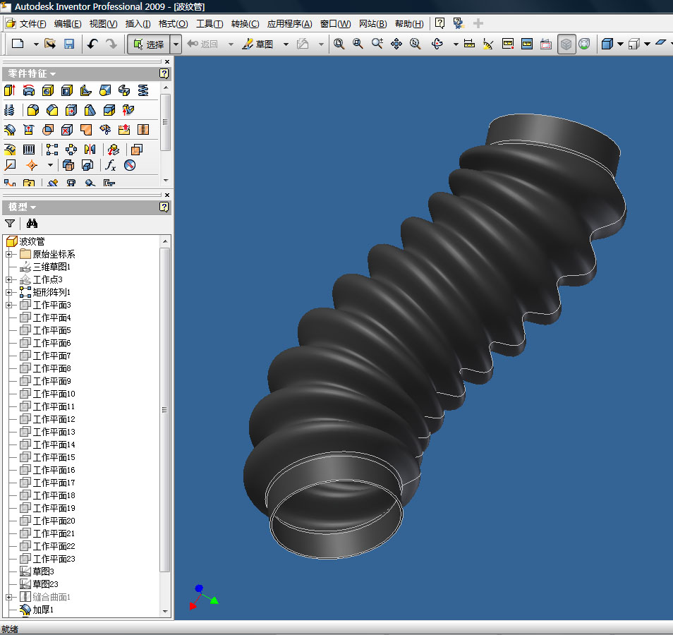Click the model browser vertical scrollbar
This screenshot has width=673, height=635.
[165, 410]
